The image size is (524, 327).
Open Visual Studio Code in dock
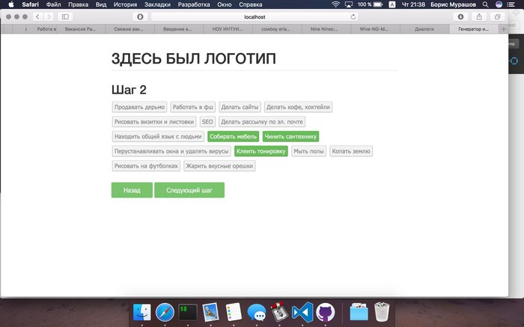[x=302, y=311]
